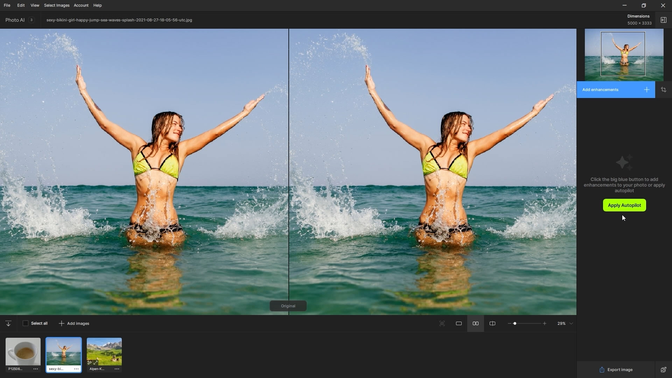Click the zoom slider handle
The height and width of the screenshot is (378, 672).
click(x=514, y=323)
